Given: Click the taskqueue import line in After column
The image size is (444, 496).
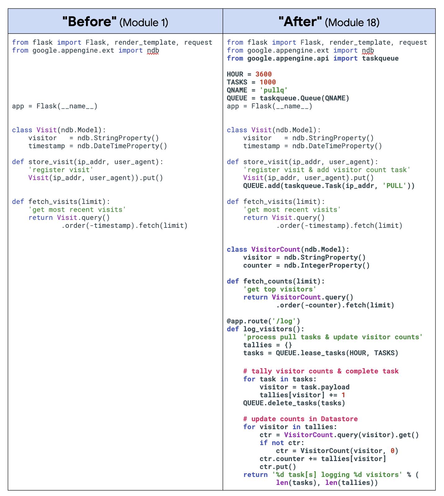Looking at the screenshot, I should [x=313, y=58].
